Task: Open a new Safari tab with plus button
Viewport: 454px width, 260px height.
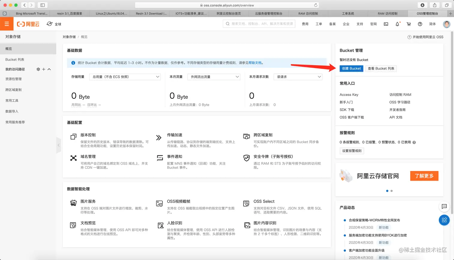Action: coord(450,13)
